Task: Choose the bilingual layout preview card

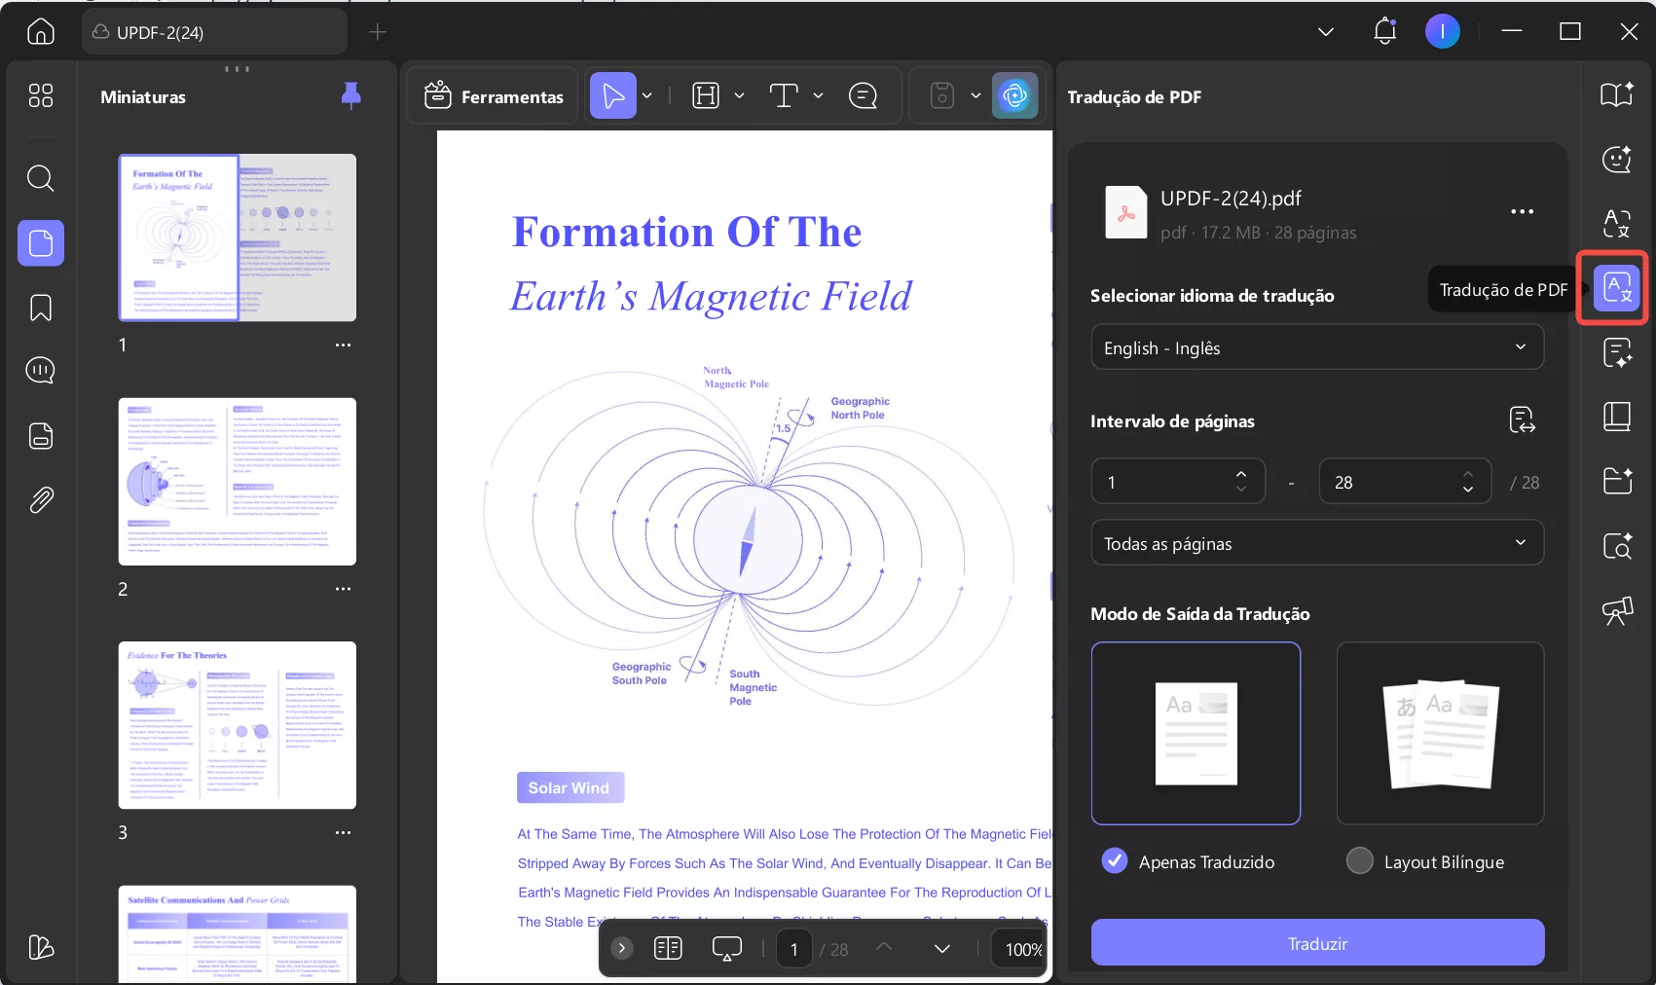Action: coord(1440,733)
